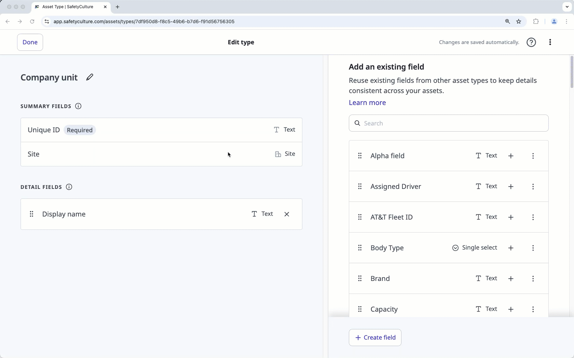
Task: Add the Capacity field
Action: [x=511, y=309]
